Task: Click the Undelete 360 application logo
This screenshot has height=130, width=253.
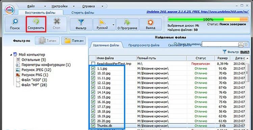Action: pos(10,10)
